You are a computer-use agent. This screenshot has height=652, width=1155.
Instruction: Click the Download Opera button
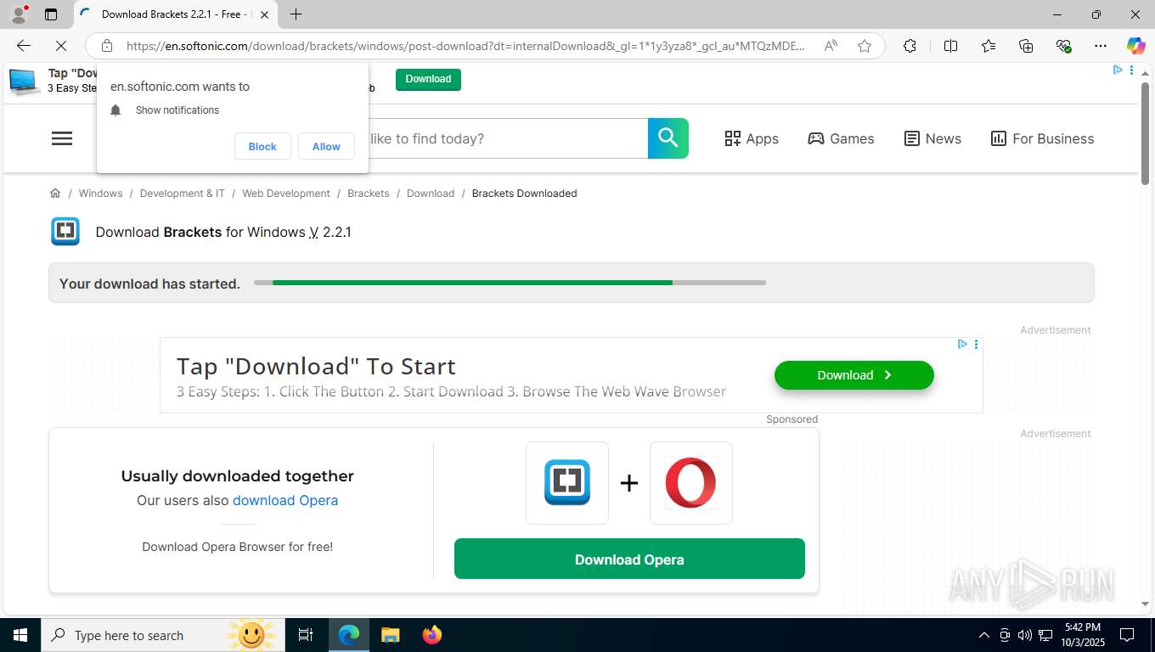click(629, 559)
